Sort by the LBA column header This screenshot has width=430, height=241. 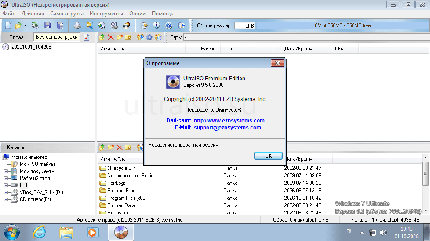[345, 49]
